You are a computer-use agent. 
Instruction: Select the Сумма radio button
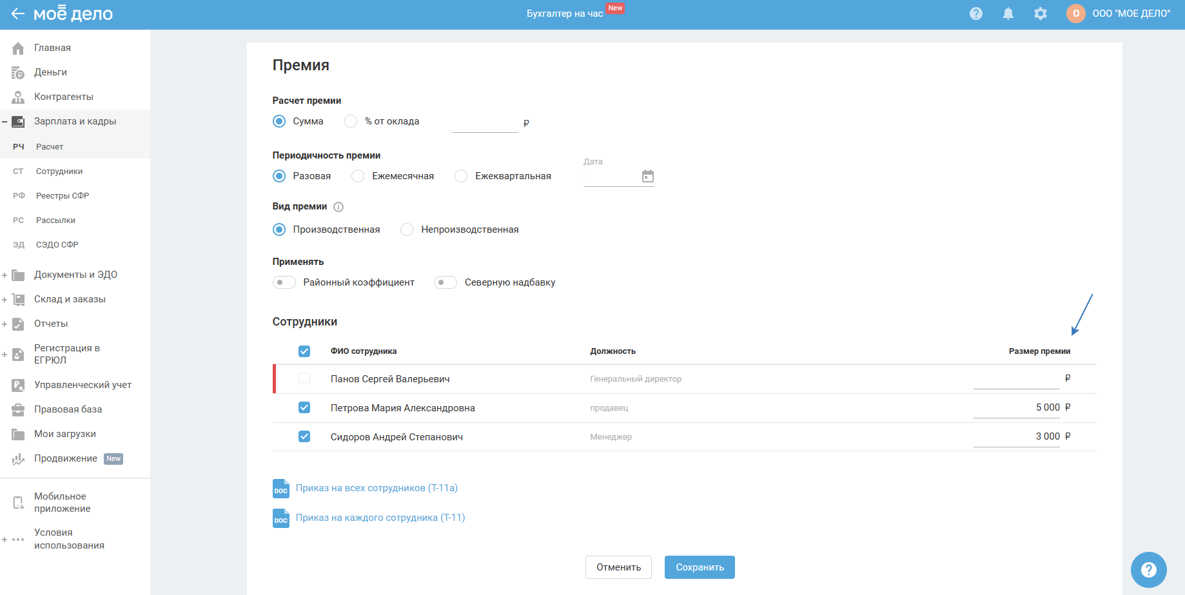click(279, 121)
